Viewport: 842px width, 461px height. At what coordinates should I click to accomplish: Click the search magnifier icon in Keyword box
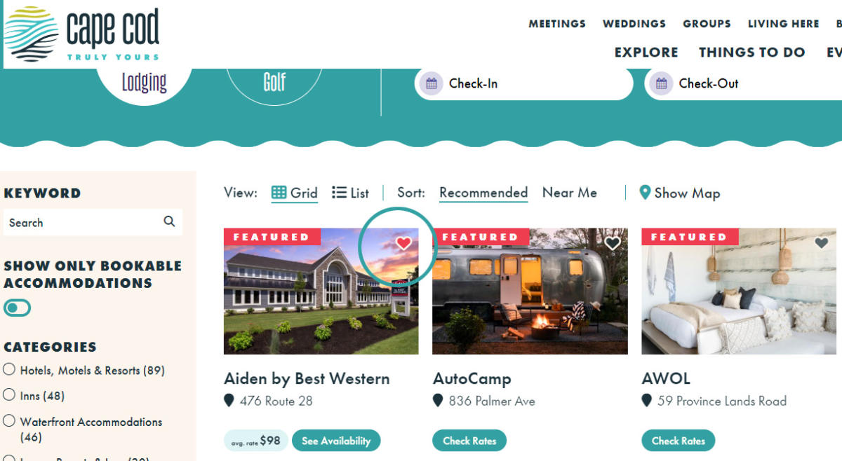tap(169, 221)
